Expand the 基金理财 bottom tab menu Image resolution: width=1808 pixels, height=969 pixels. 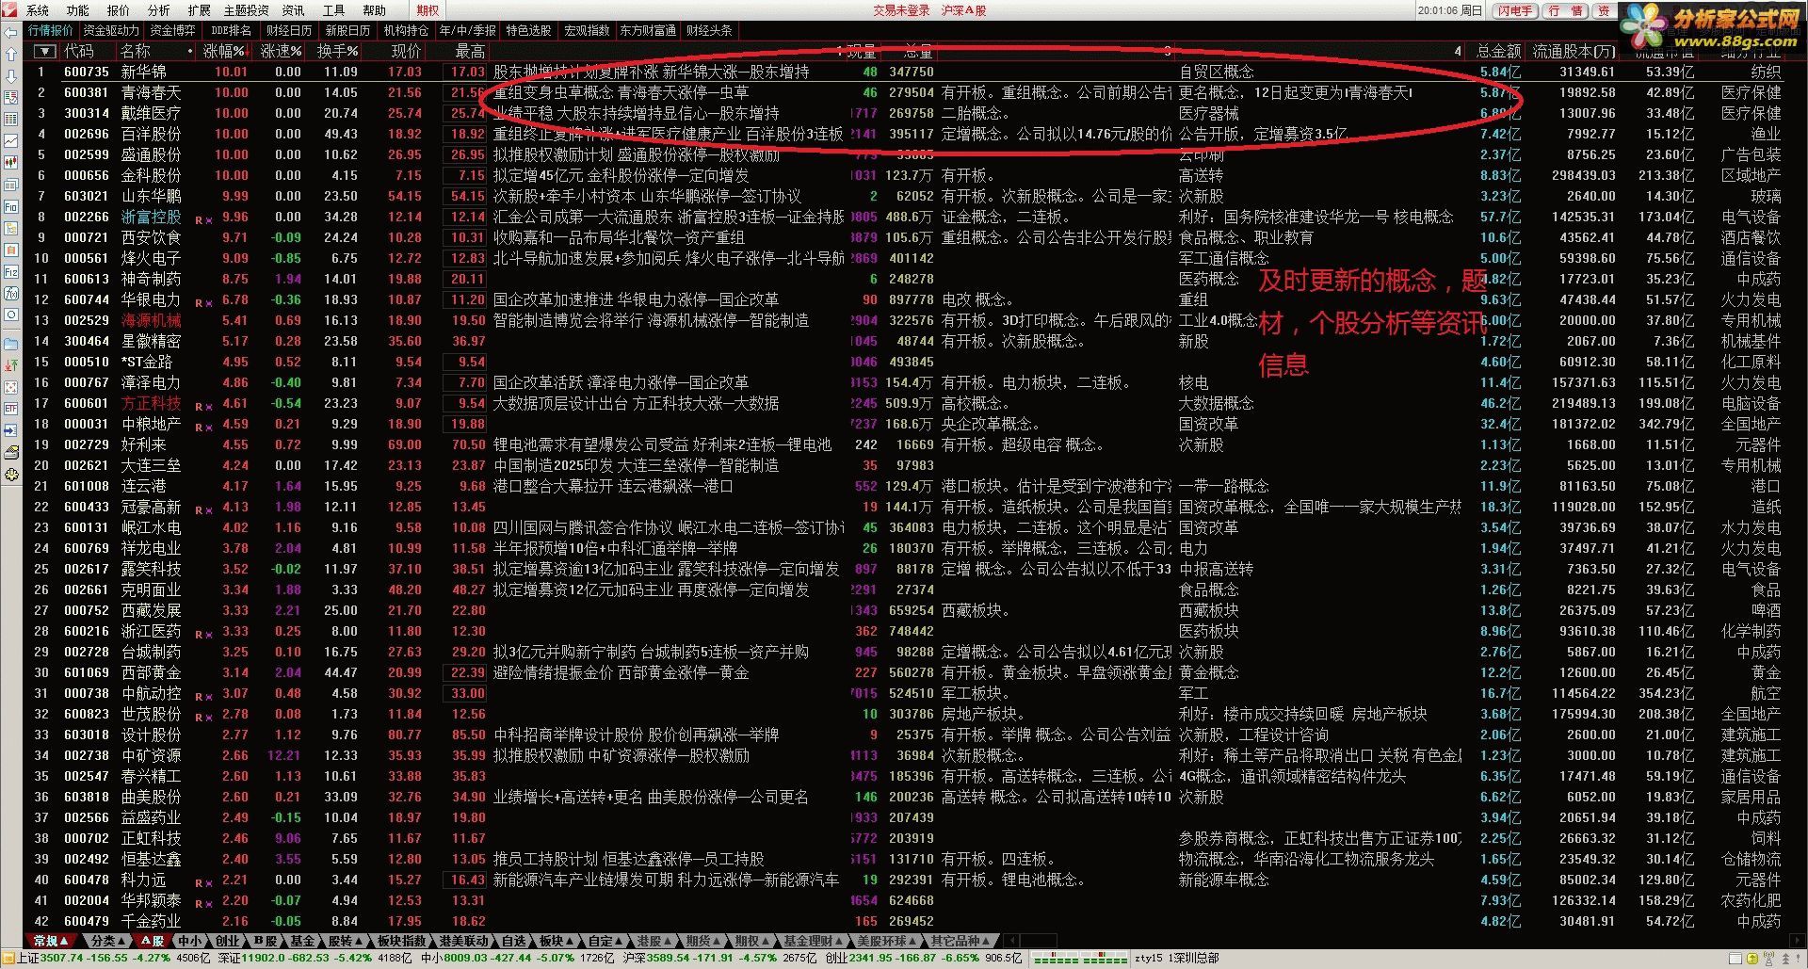click(x=813, y=941)
